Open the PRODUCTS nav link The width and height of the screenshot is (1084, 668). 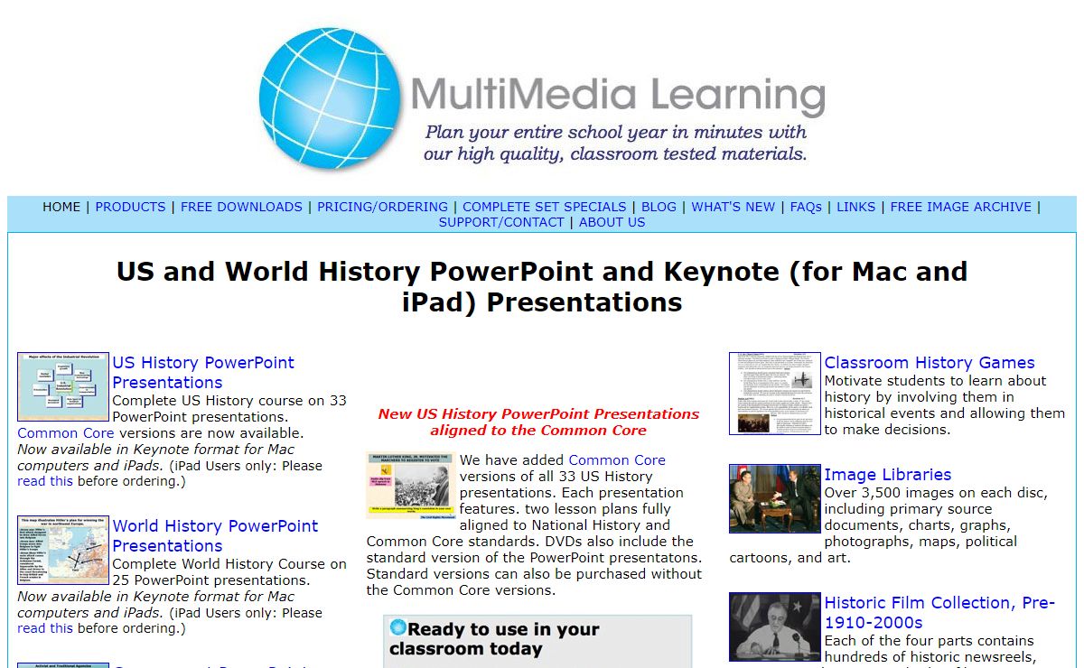click(130, 207)
